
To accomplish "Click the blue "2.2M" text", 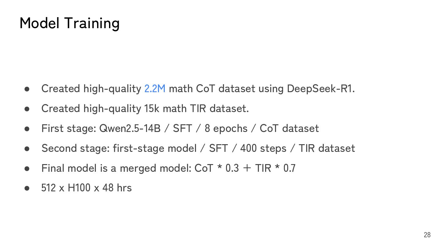I will (x=155, y=88).
